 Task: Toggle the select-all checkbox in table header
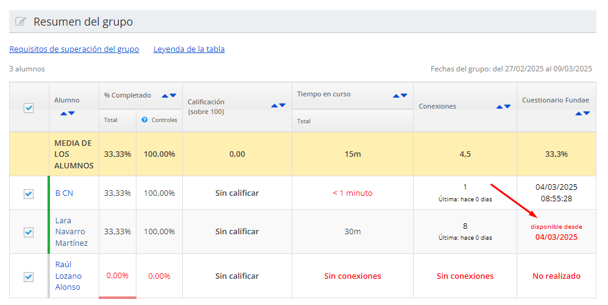pyautogui.click(x=29, y=108)
